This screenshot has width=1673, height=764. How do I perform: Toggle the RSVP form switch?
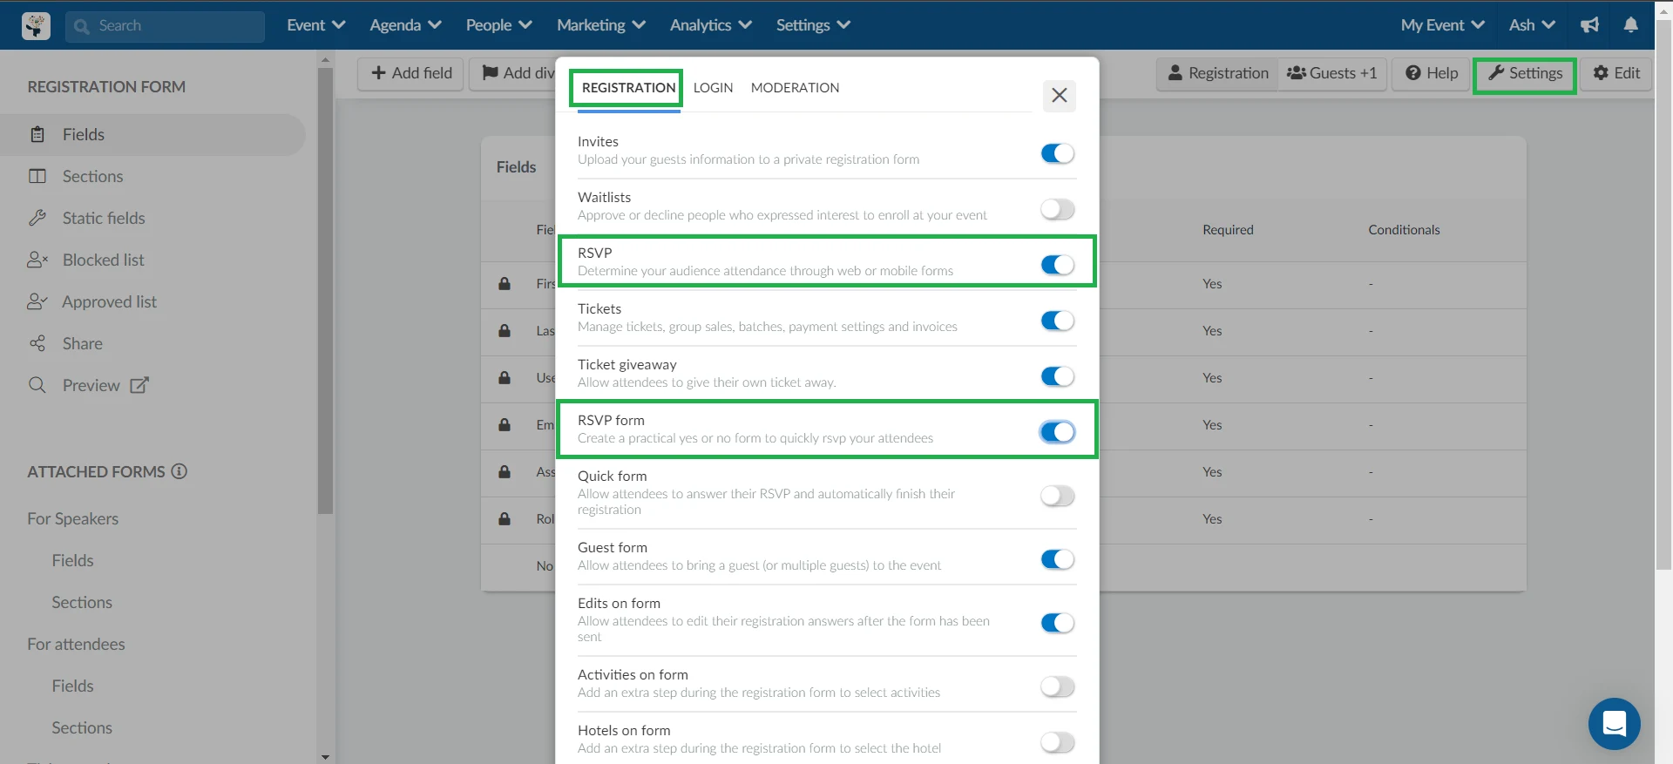tap(1057, 432)
